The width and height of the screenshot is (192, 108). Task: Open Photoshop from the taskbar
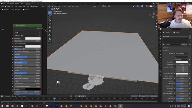coord(76,106)
